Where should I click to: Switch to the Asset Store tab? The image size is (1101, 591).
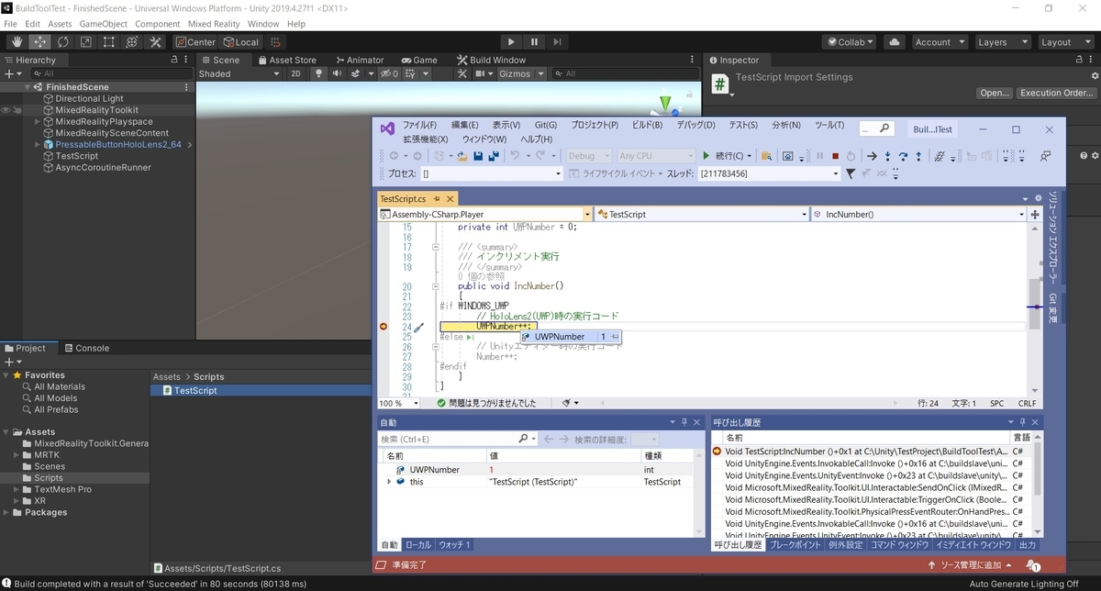click(x=286, y=60)
